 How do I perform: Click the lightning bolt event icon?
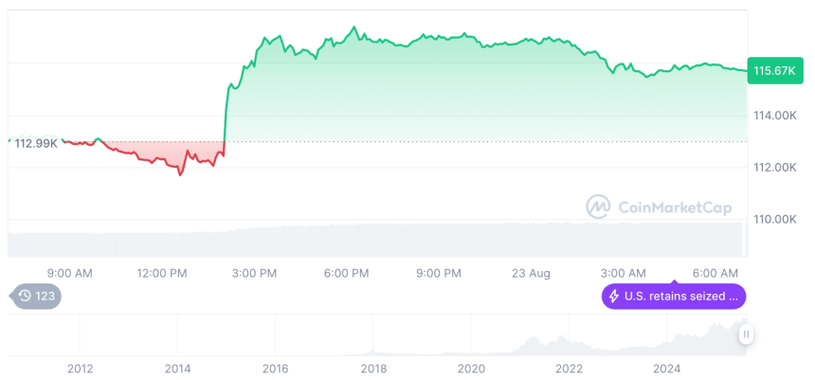click(614, 297)
